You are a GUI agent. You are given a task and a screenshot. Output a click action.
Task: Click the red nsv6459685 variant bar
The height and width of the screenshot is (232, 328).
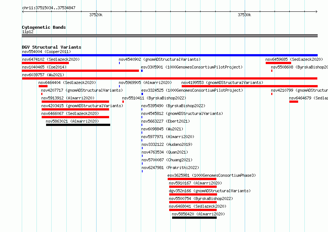pyautogui.click(x=278, y=63)
